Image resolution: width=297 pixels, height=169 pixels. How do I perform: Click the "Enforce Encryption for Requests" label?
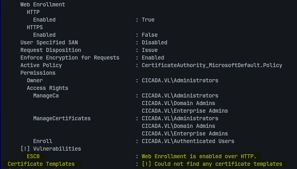click(70, 58)
